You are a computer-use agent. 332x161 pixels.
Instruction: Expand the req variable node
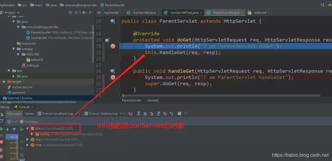tap(27, 139)
